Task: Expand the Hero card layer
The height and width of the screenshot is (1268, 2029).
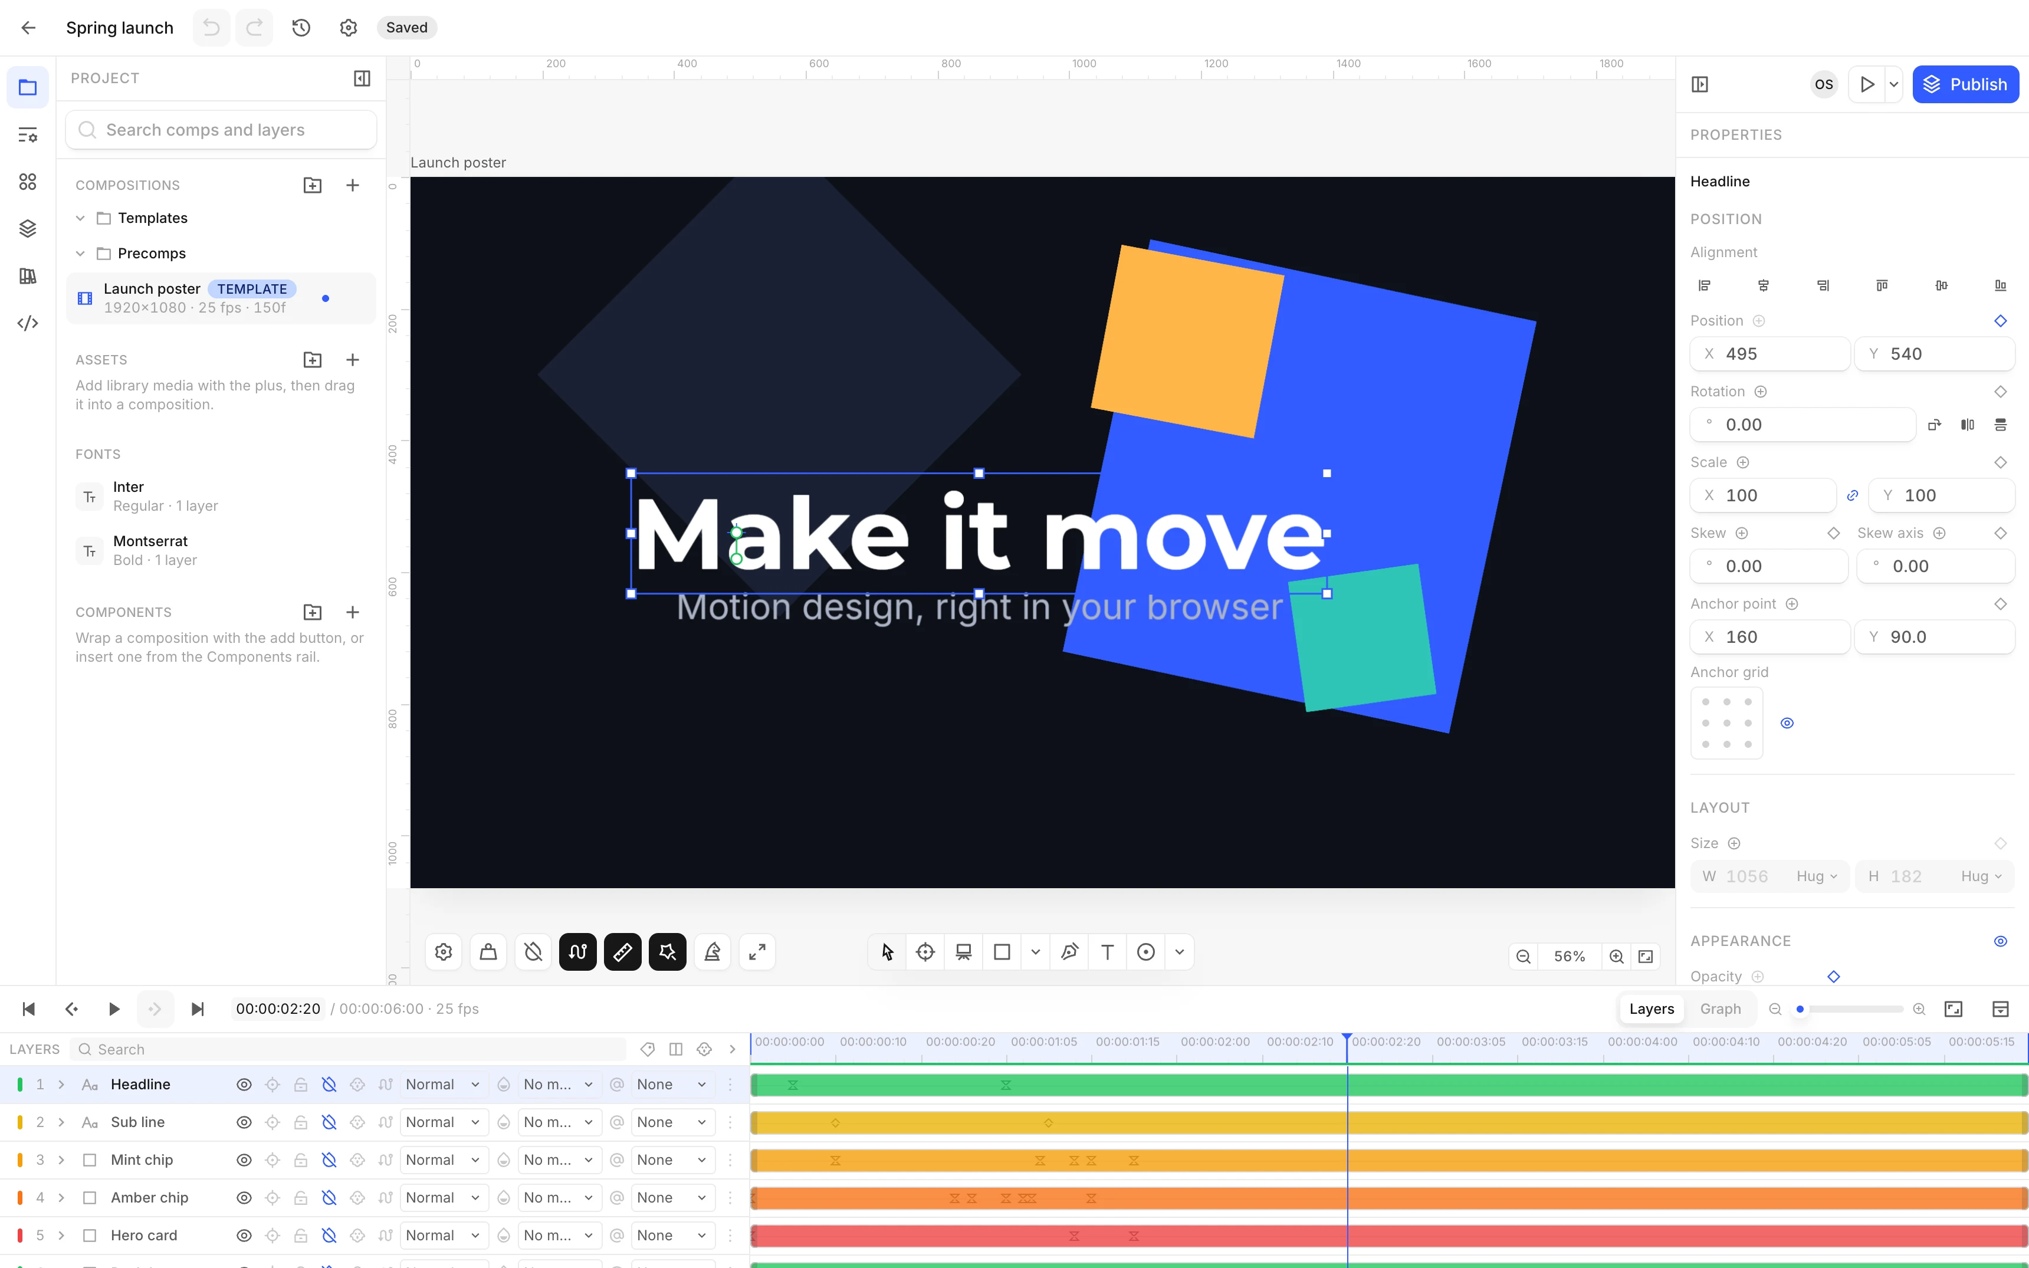Action: [61, 1236]
